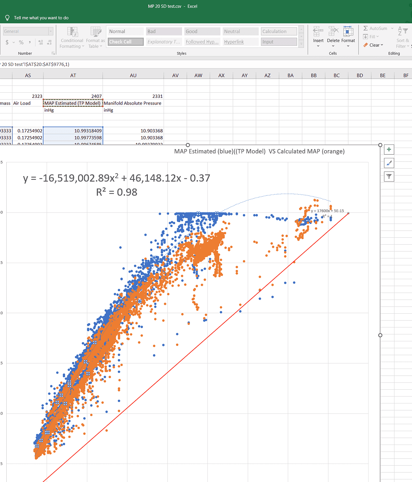Apply the currency dollar number format

(x=7, y=42)
